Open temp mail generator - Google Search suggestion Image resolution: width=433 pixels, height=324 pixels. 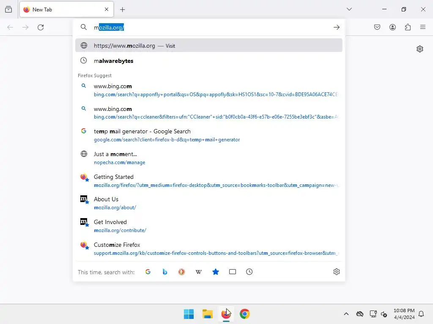tap(209, 135)
